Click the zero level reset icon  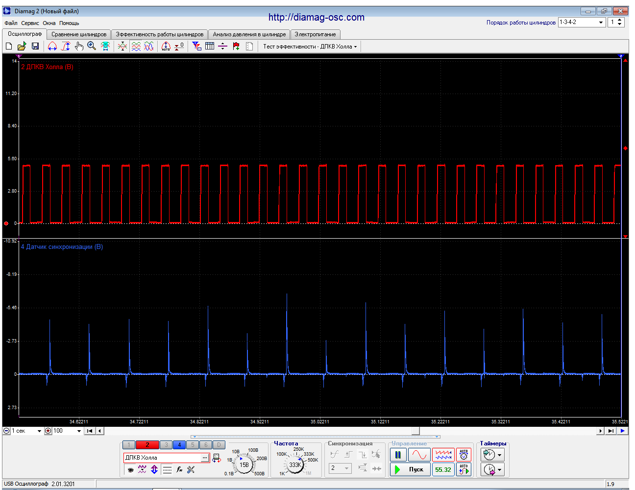[x=179, y=46]
